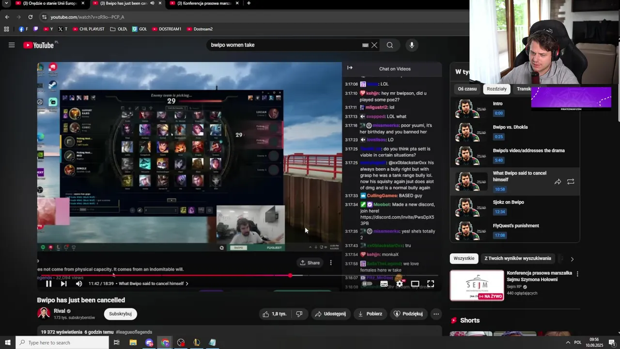This screenshot has width=620, height=349.
Task: Click the 10:58 chapter timestamp
Action: [500, 189]
